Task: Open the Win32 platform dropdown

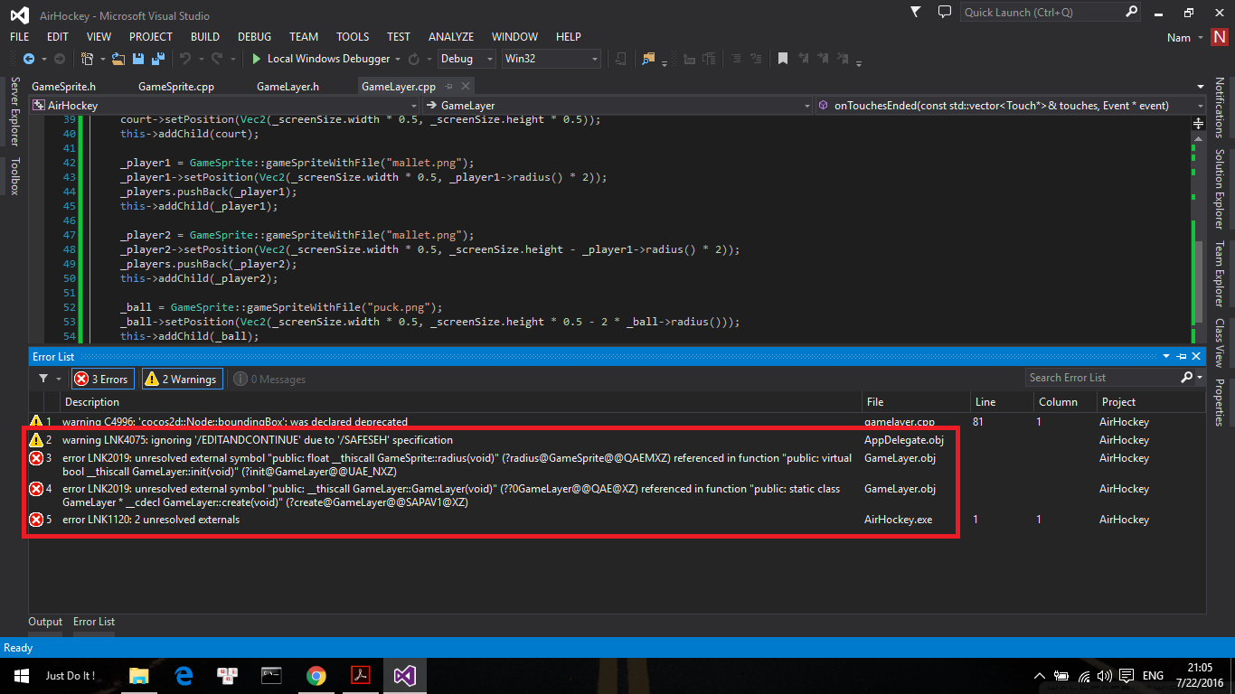Action: [x=551, y=59]
